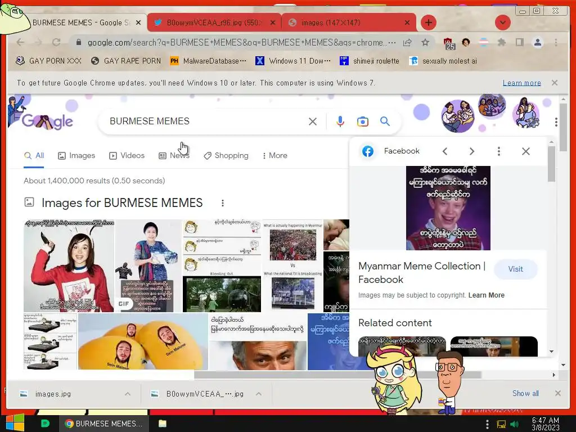Expand B0owymVCEAA jpg download options
Viewport: 576px width, 432px height.
pos(259,394)
